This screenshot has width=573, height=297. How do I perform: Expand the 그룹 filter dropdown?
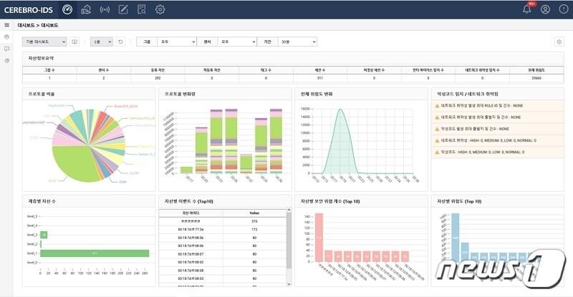click(177, 42)
